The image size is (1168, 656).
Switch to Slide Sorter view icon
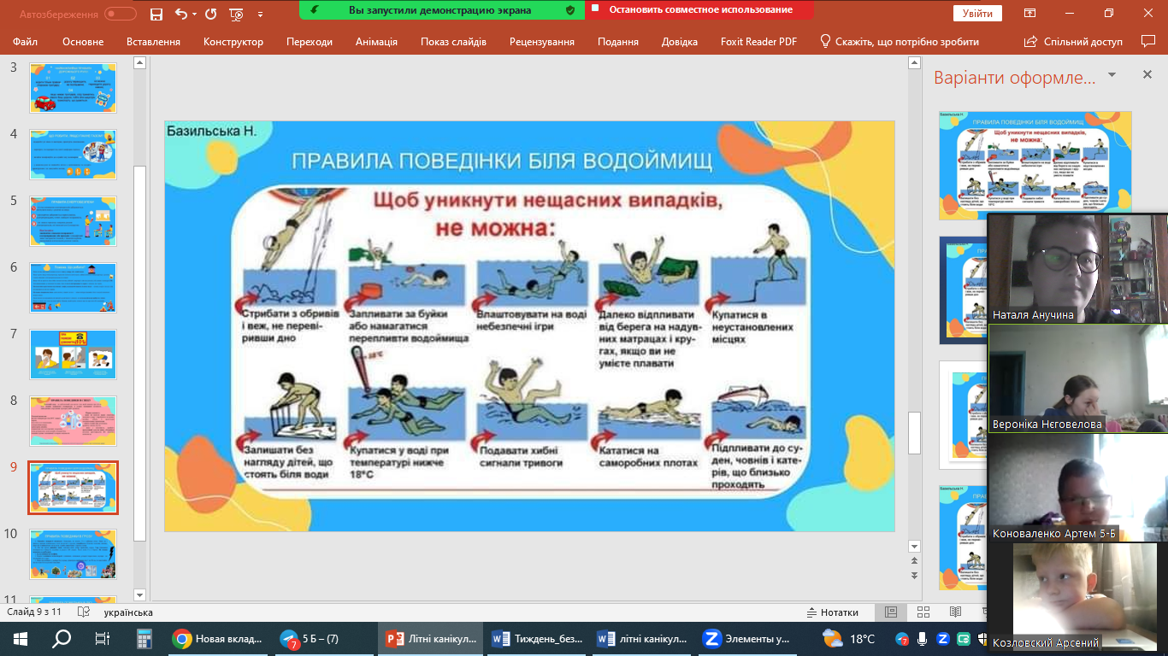click(x=923, y=612)
